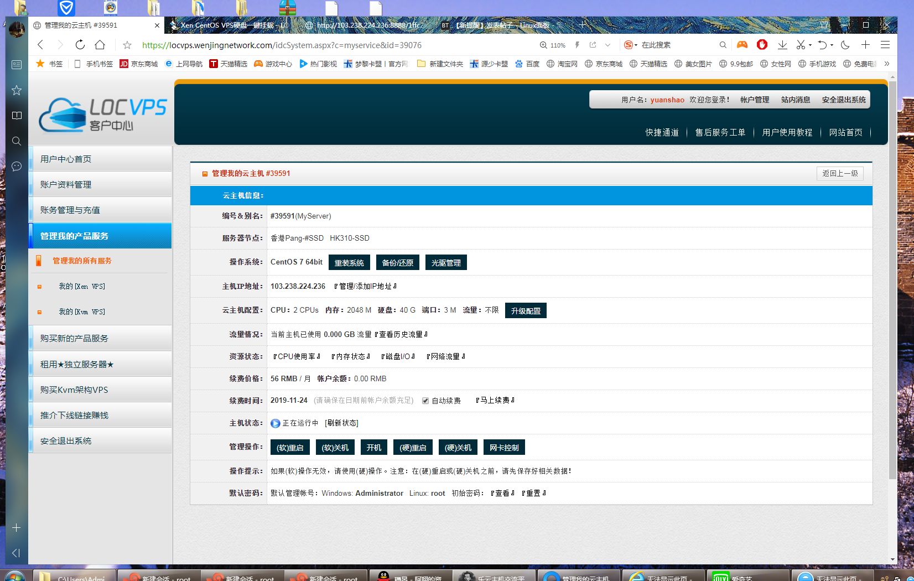
Task: Click the sidebar plus add icon
Action: [x=17, y=527]
